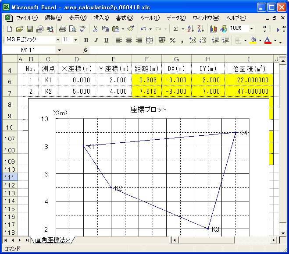289x254 pixels.
Task: Apply currency style icon
Action: 162,40
